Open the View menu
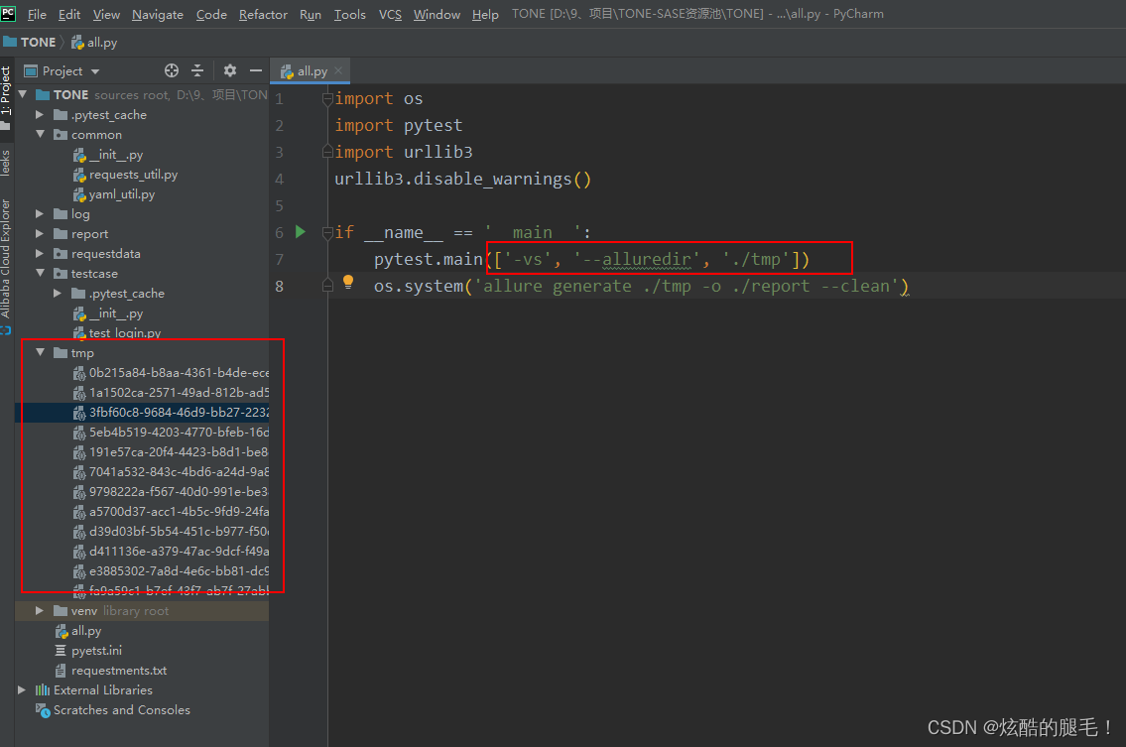The height and width of the screenshot is (747, 1126). coord(106,14)
